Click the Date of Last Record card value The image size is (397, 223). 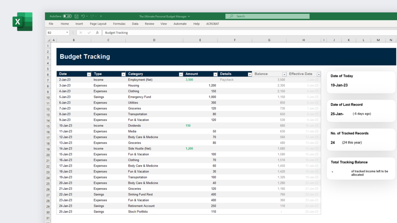point(337,114)
